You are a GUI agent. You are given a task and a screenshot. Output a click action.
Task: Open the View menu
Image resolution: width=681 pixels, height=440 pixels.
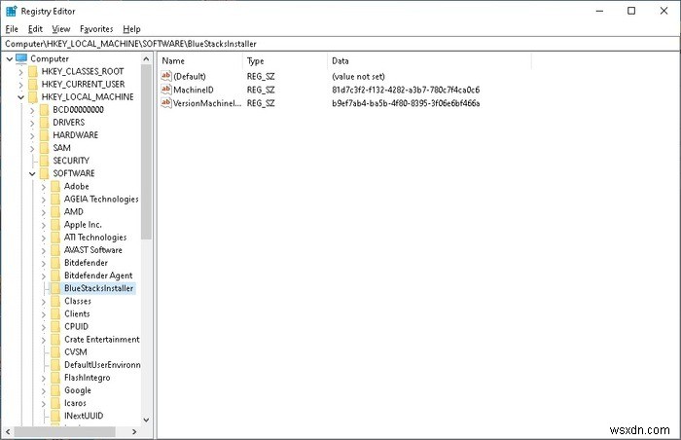tap(60, 29)
